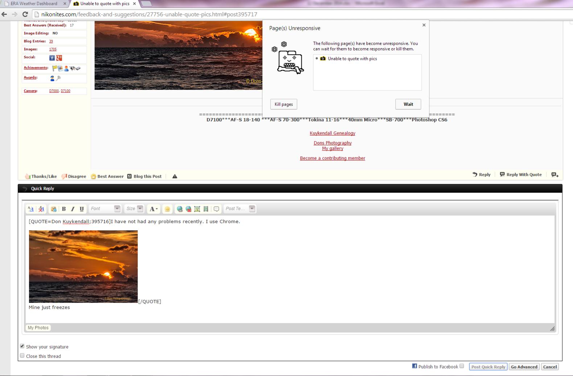Click the remove formatting icon
The image size is (573, 376).
point(41,209)
